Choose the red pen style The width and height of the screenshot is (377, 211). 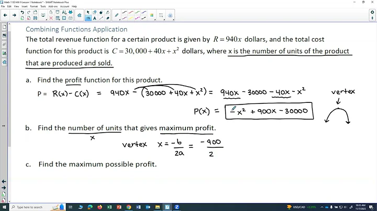click(x=131, y=13)
